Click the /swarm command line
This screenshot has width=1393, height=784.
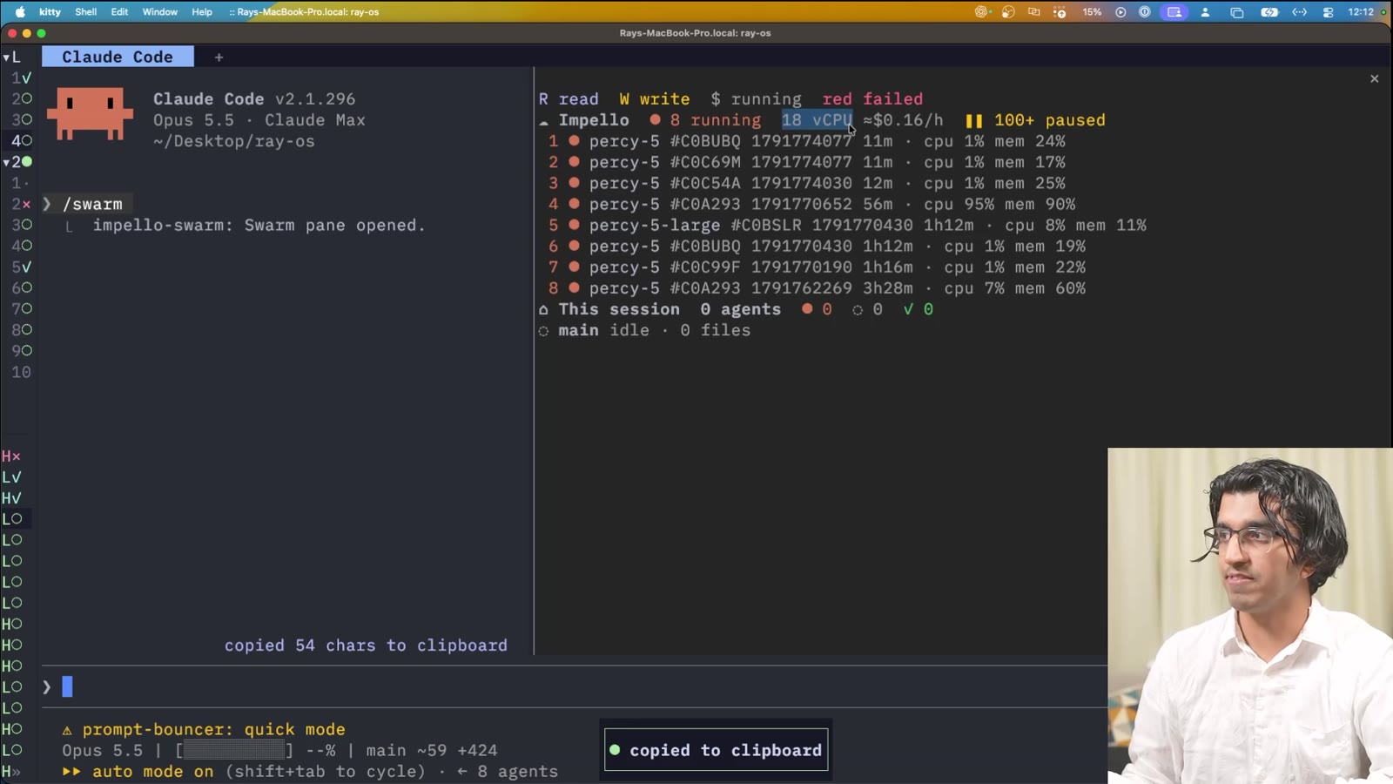[86, 204]
